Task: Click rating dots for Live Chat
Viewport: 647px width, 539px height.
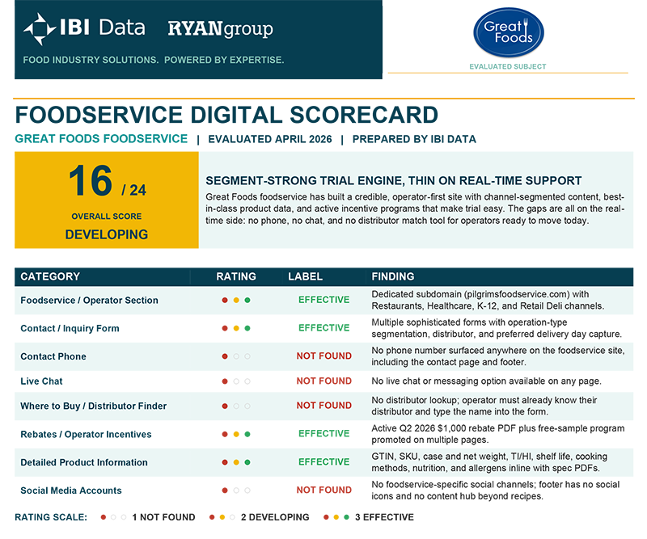Action: pyautogui.click(x=236, y=381)
